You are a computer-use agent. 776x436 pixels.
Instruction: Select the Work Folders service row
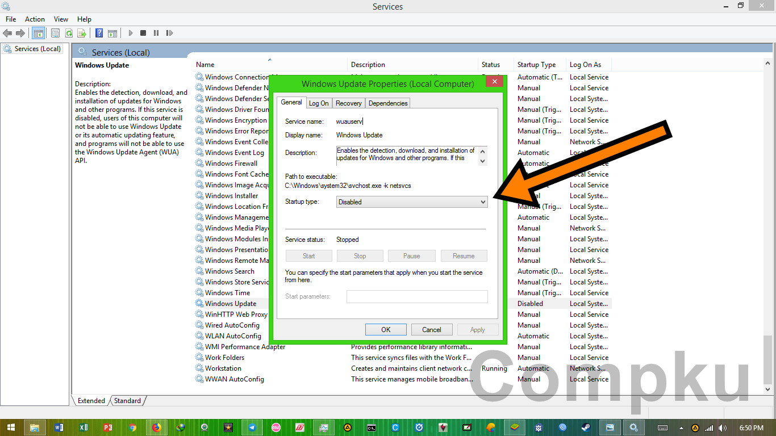403,358
